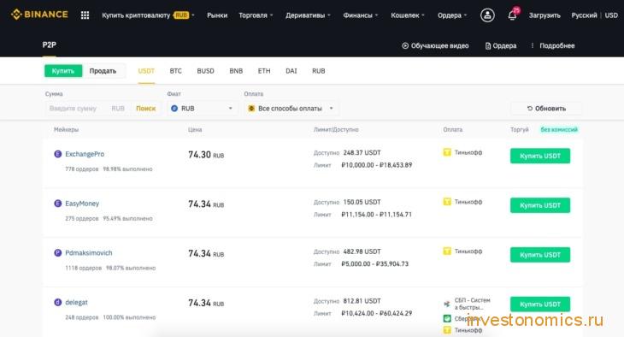Click ExchangePro maker avatar icon

(x=58, y=154)
